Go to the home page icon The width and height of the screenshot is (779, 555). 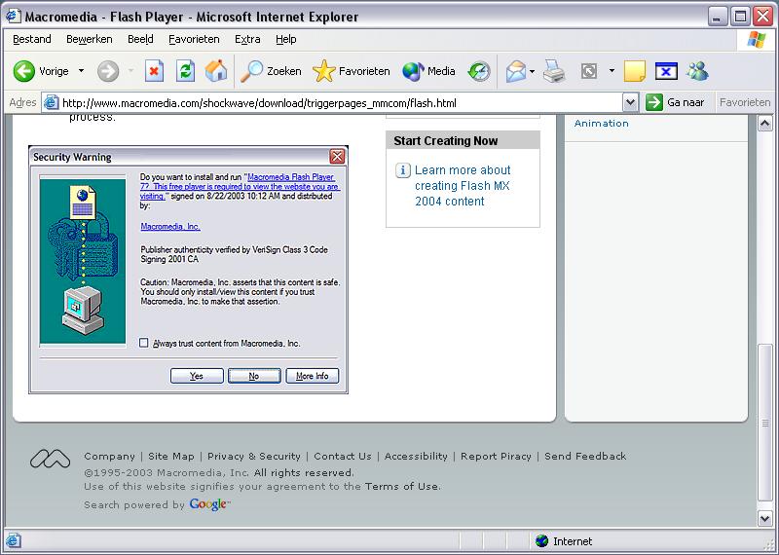click(216, 71)
